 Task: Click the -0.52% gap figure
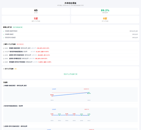[x=44, y=59]
